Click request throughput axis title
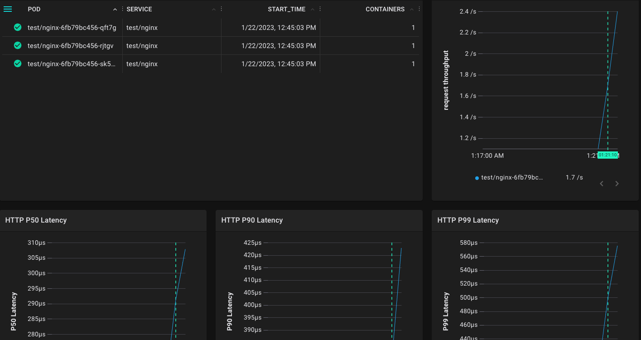Viewport: 641px width, 340px height. pos(446,80)
